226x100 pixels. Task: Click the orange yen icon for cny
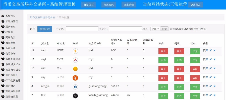pos(75,78)
